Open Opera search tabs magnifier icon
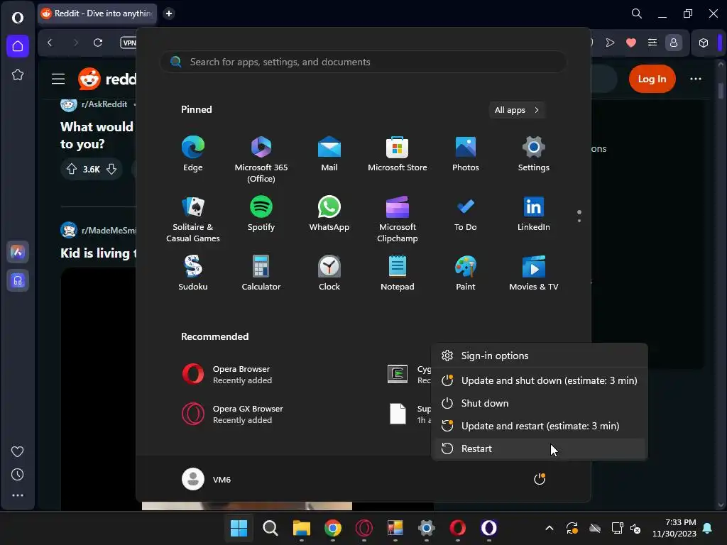This screenshot has height=545, width=727. (637, 13)
